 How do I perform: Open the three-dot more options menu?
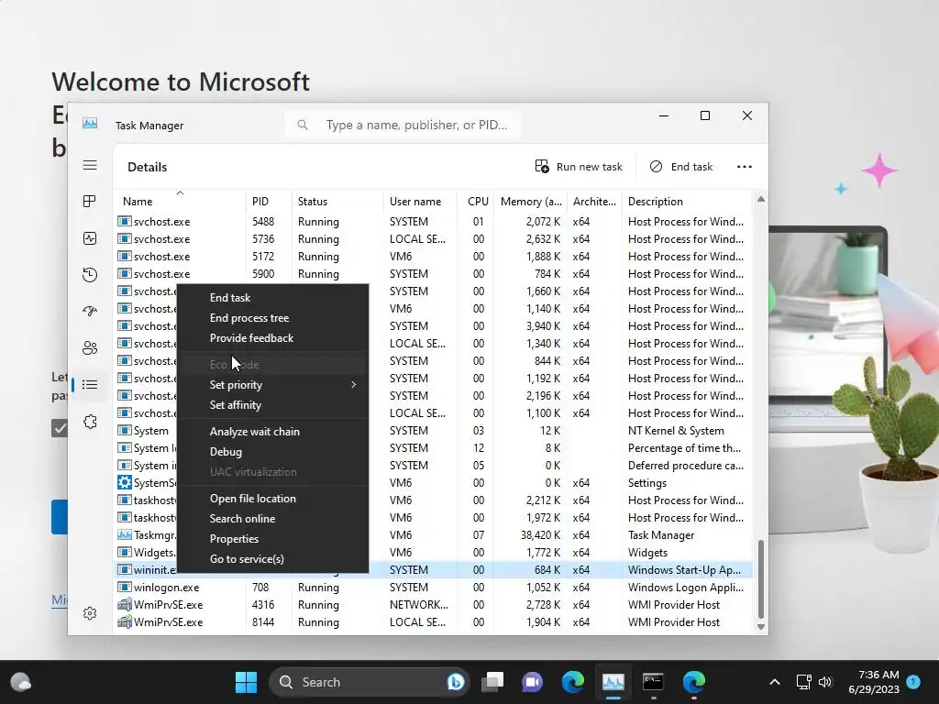click(x=745, y=167)
